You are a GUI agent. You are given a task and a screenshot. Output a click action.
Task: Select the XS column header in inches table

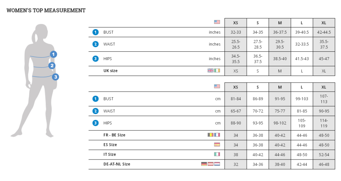pos(236,23)
